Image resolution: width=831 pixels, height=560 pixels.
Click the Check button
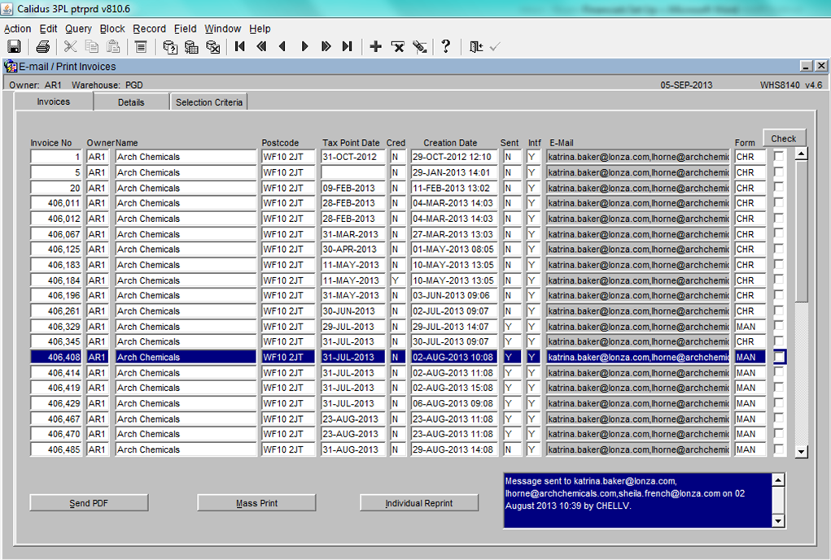pos(784,138)
